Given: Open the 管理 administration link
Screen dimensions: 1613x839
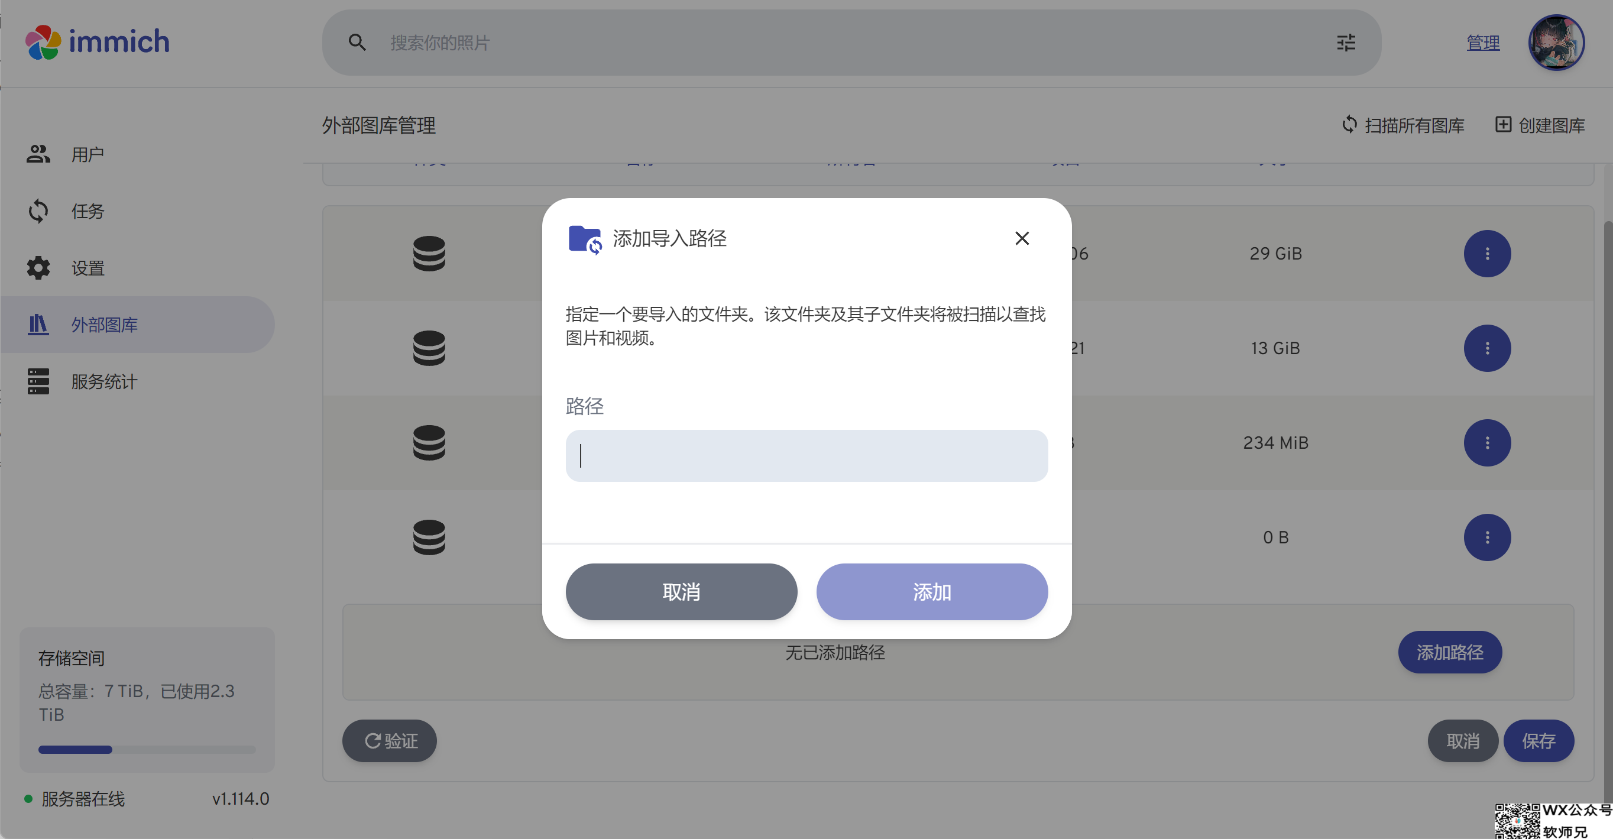Looking at the screenshot, I should pos(1483,43).
